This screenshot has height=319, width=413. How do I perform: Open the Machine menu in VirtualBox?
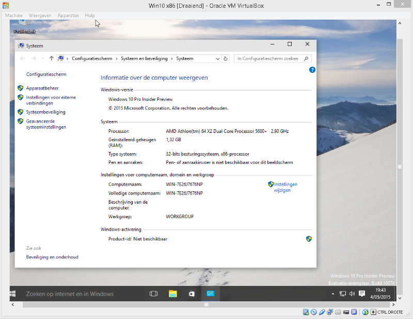pos(14,16)
